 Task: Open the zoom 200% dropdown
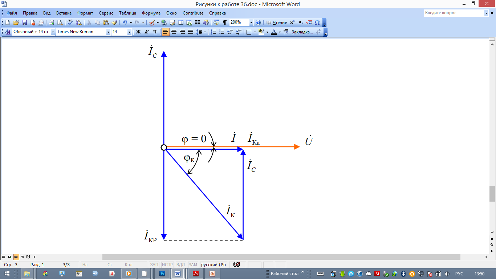251,23
